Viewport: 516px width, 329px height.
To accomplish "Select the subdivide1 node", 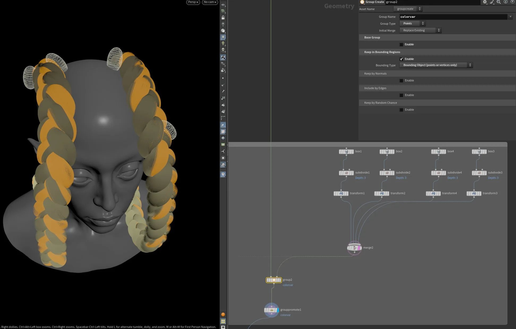I will 346,173.
